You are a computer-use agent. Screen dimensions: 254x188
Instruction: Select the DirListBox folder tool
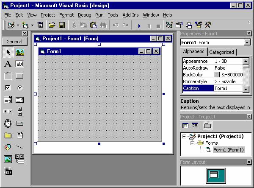point(8,135)
